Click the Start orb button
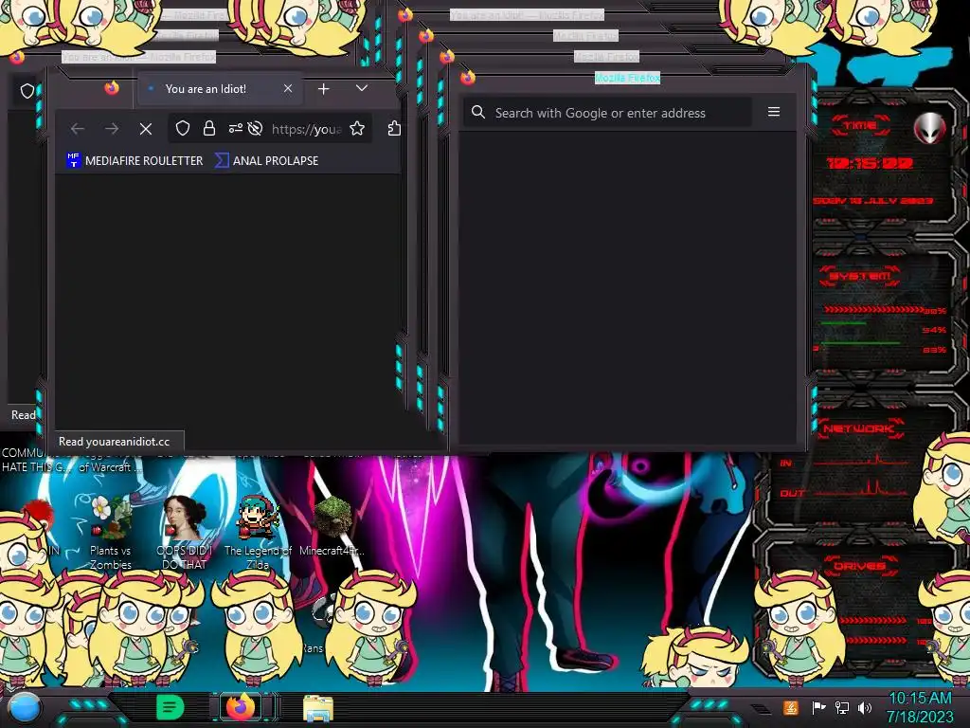This screenshot has height=728, width=970. [x=25, y=708]
